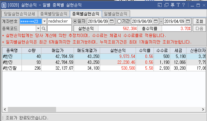Switch to the 종목별당일손익 tab
The image size is (207, 121).
54,14
